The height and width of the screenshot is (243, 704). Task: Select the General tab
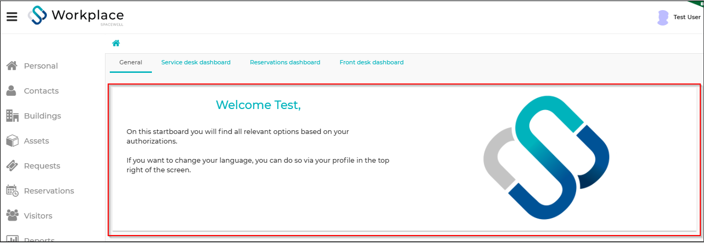(x=131, y=62)
